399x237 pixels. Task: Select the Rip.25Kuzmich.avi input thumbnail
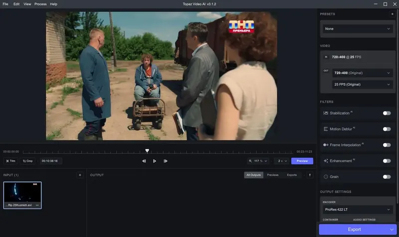(22, 195)
